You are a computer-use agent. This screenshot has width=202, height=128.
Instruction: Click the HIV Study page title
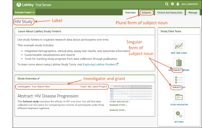pyautogui.click(x=23, y=21)
